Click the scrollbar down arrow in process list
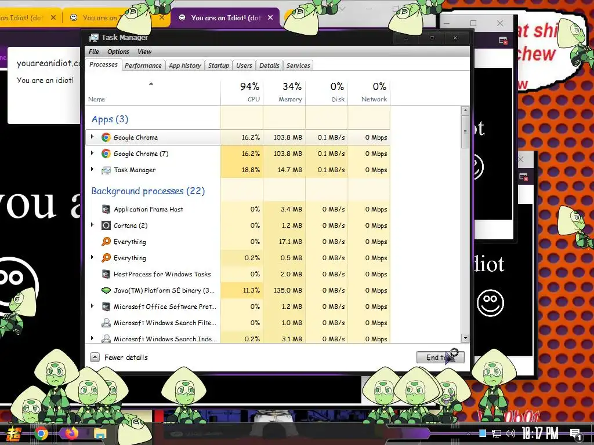The image size is (594, 445). coord(465,338)
